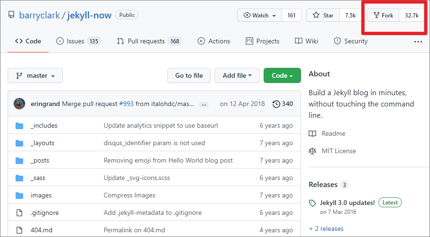Click the Go to file button
Viewport: 430px width, 237px height.
point(189,75)
